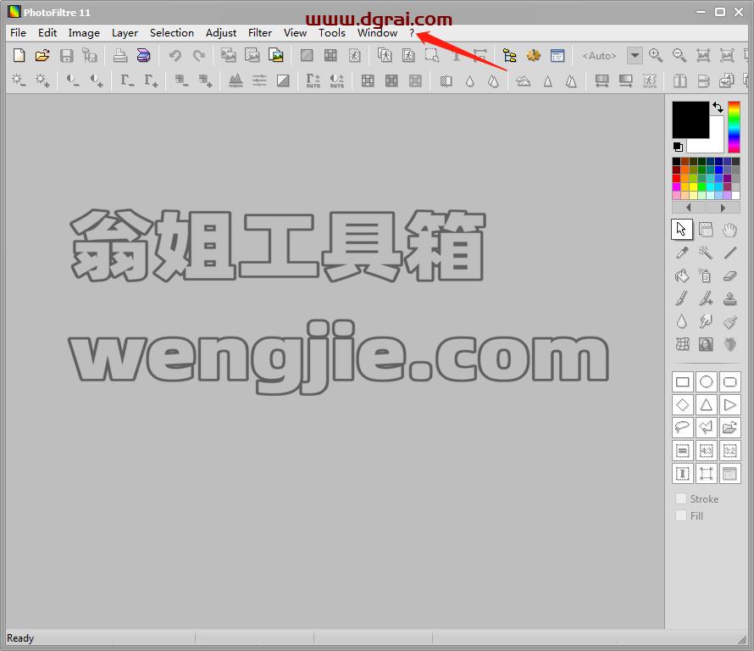Open the Image menu
Viewport: 754px width, 651px height.
84,33
